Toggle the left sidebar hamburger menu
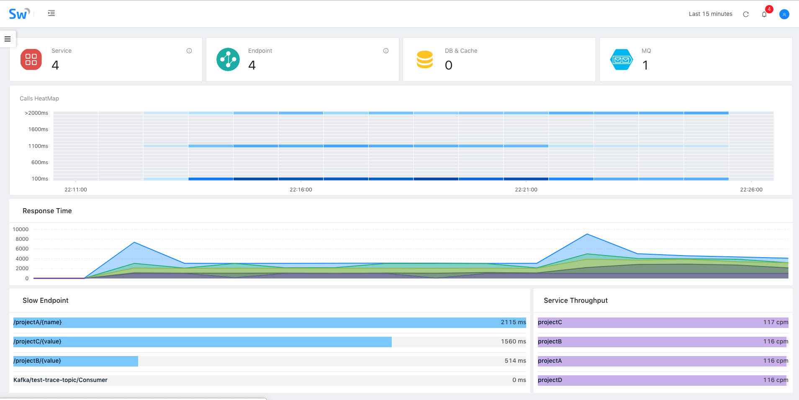 (x=8, y=39)
